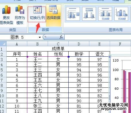This screenshot has height=113, width=131.
Task: Click name cell 王五
Action: click(37, 80)
